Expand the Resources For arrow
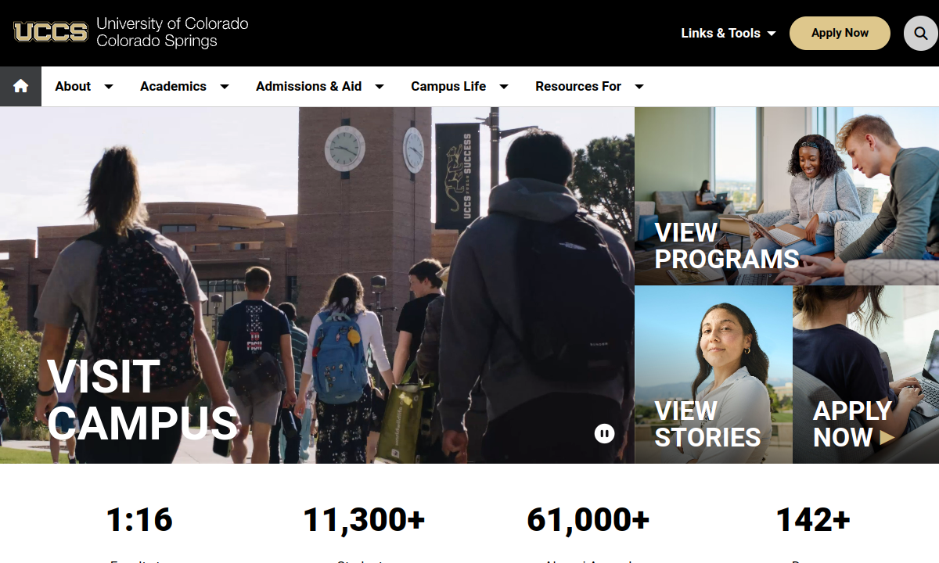The width and height of the screenshot is (939, 563). [639, 87]
